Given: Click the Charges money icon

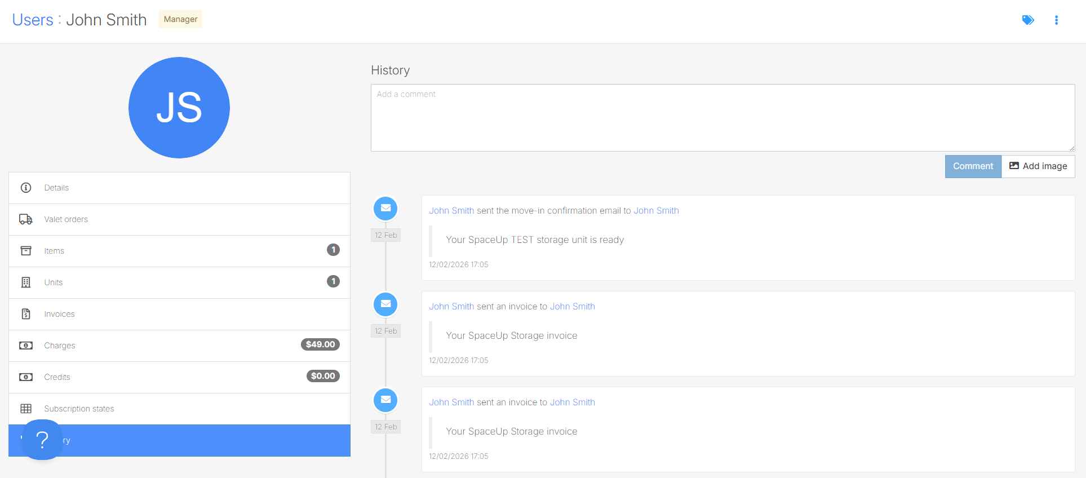Looking at the screenshot, I should click(x=26, y=346).
